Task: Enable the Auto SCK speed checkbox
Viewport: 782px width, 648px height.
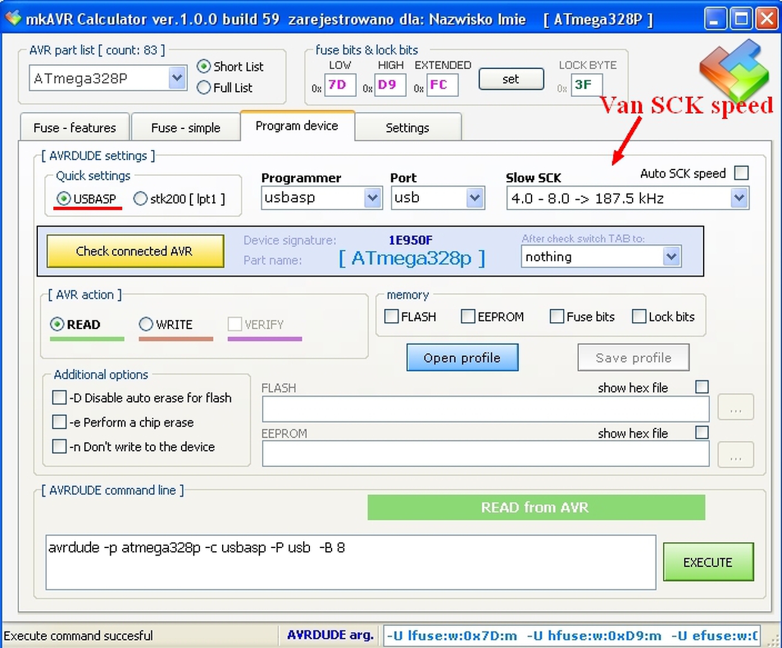Action: [x=742, y=173]
